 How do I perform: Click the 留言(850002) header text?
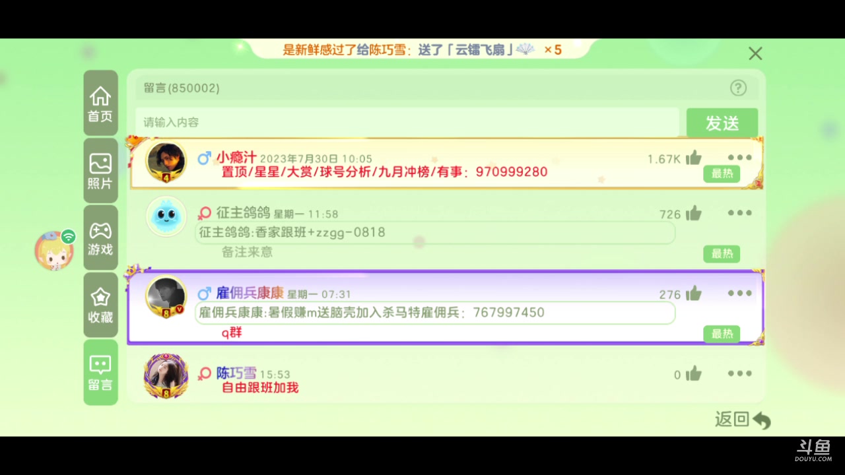(x=182, y=88)
